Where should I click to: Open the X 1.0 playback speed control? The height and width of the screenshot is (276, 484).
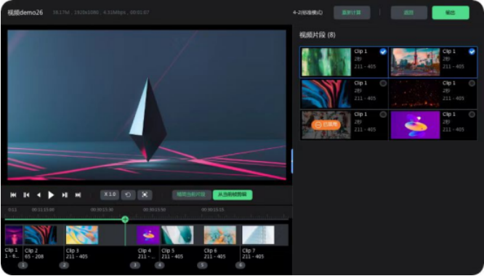110,195
